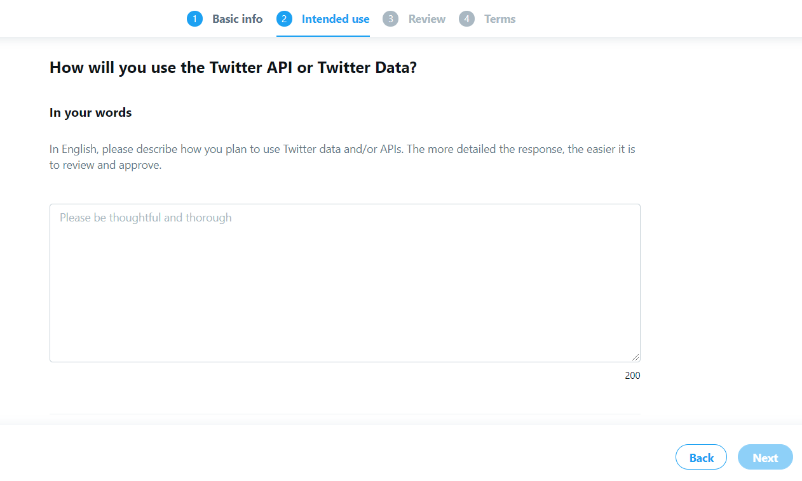Switch to the Basic info step
802x481 pixels.
(x=238, y=18)
